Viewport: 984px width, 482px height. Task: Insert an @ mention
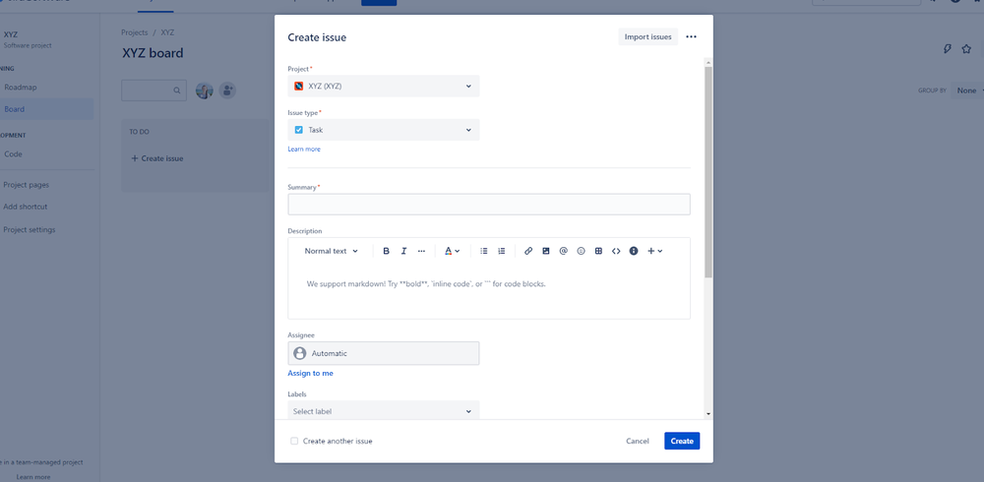pyautogui.click(x=564, y=251)
